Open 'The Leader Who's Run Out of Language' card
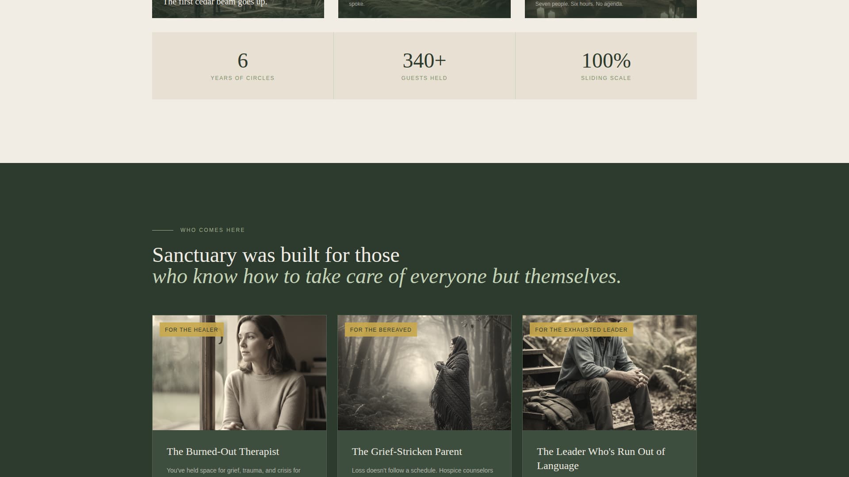Screen dimensions: 849x477 [600, 458]
